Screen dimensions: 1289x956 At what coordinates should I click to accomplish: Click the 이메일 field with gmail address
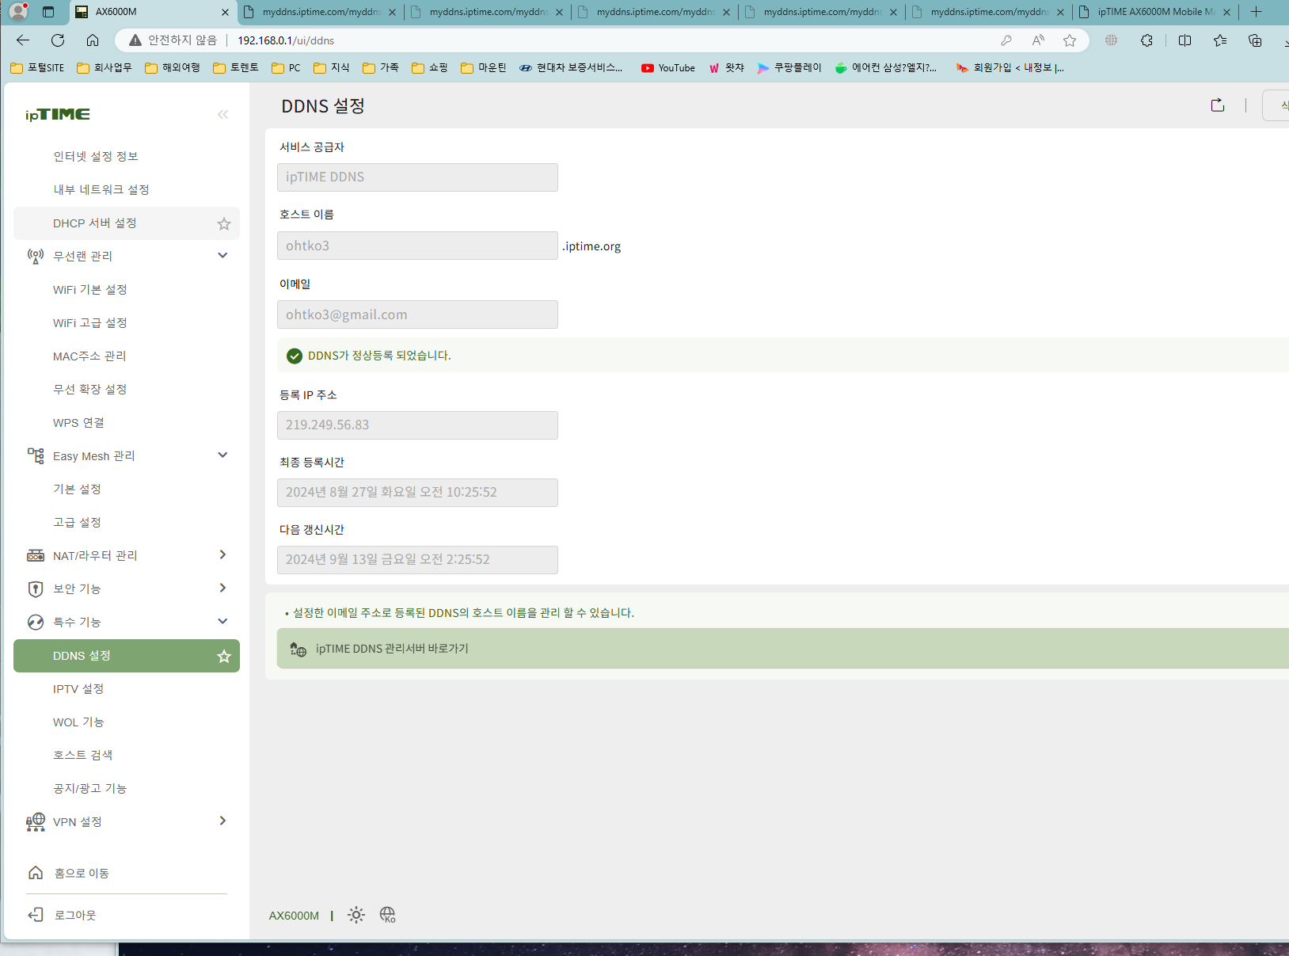tap(417, 314)
